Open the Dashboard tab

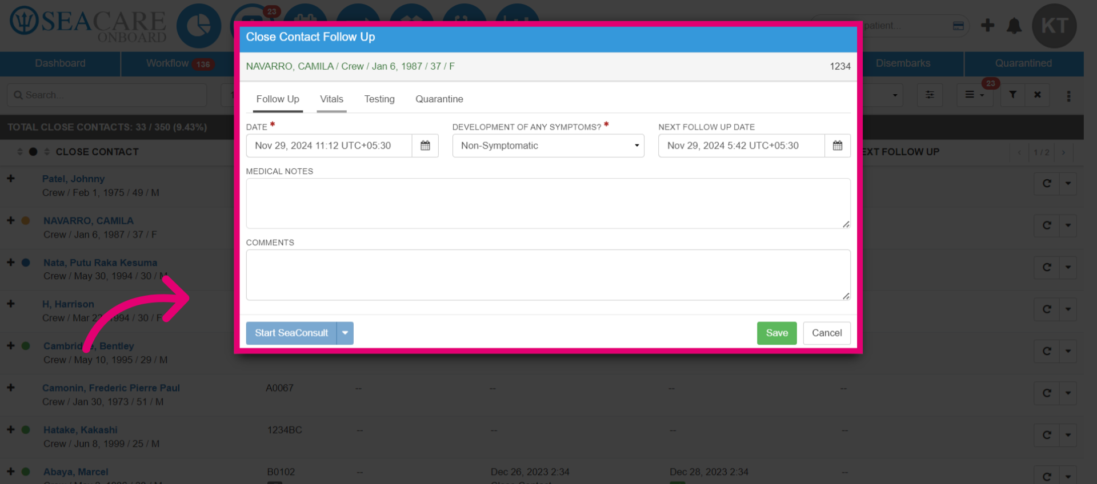pos(60,63)
